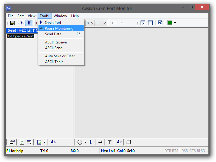This screenshot has height=162, width=216.
Task: Select ASCII Receive menu entry
Action: point(61,42)
